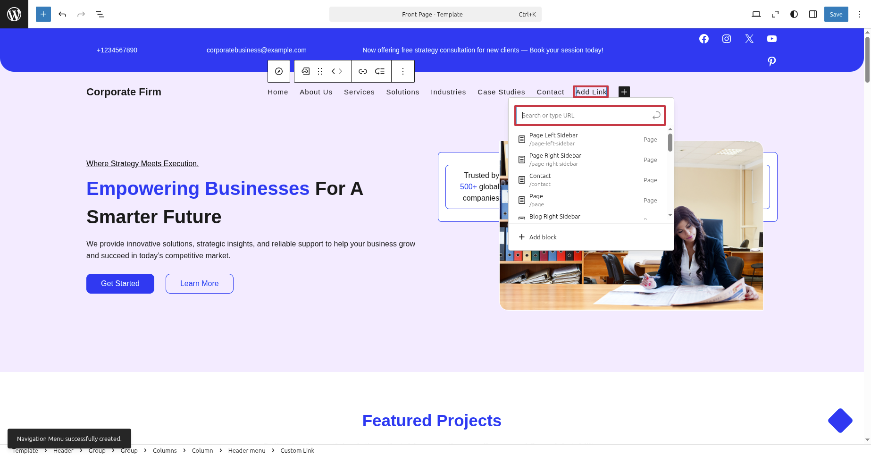Viewport: 871px width, 456px height.
Task: Move the link item left with arrow
Action: point(334,71)
